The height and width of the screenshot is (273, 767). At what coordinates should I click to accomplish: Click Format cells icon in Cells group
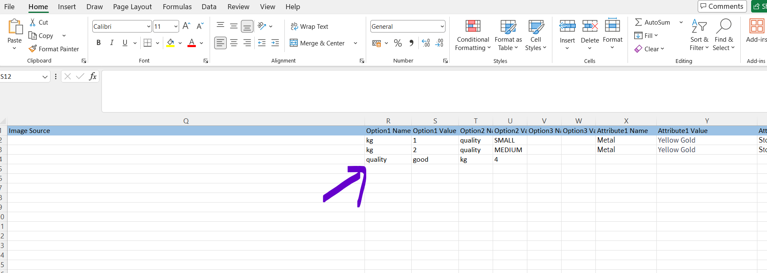pyautogui.click(x=613, y=25)
